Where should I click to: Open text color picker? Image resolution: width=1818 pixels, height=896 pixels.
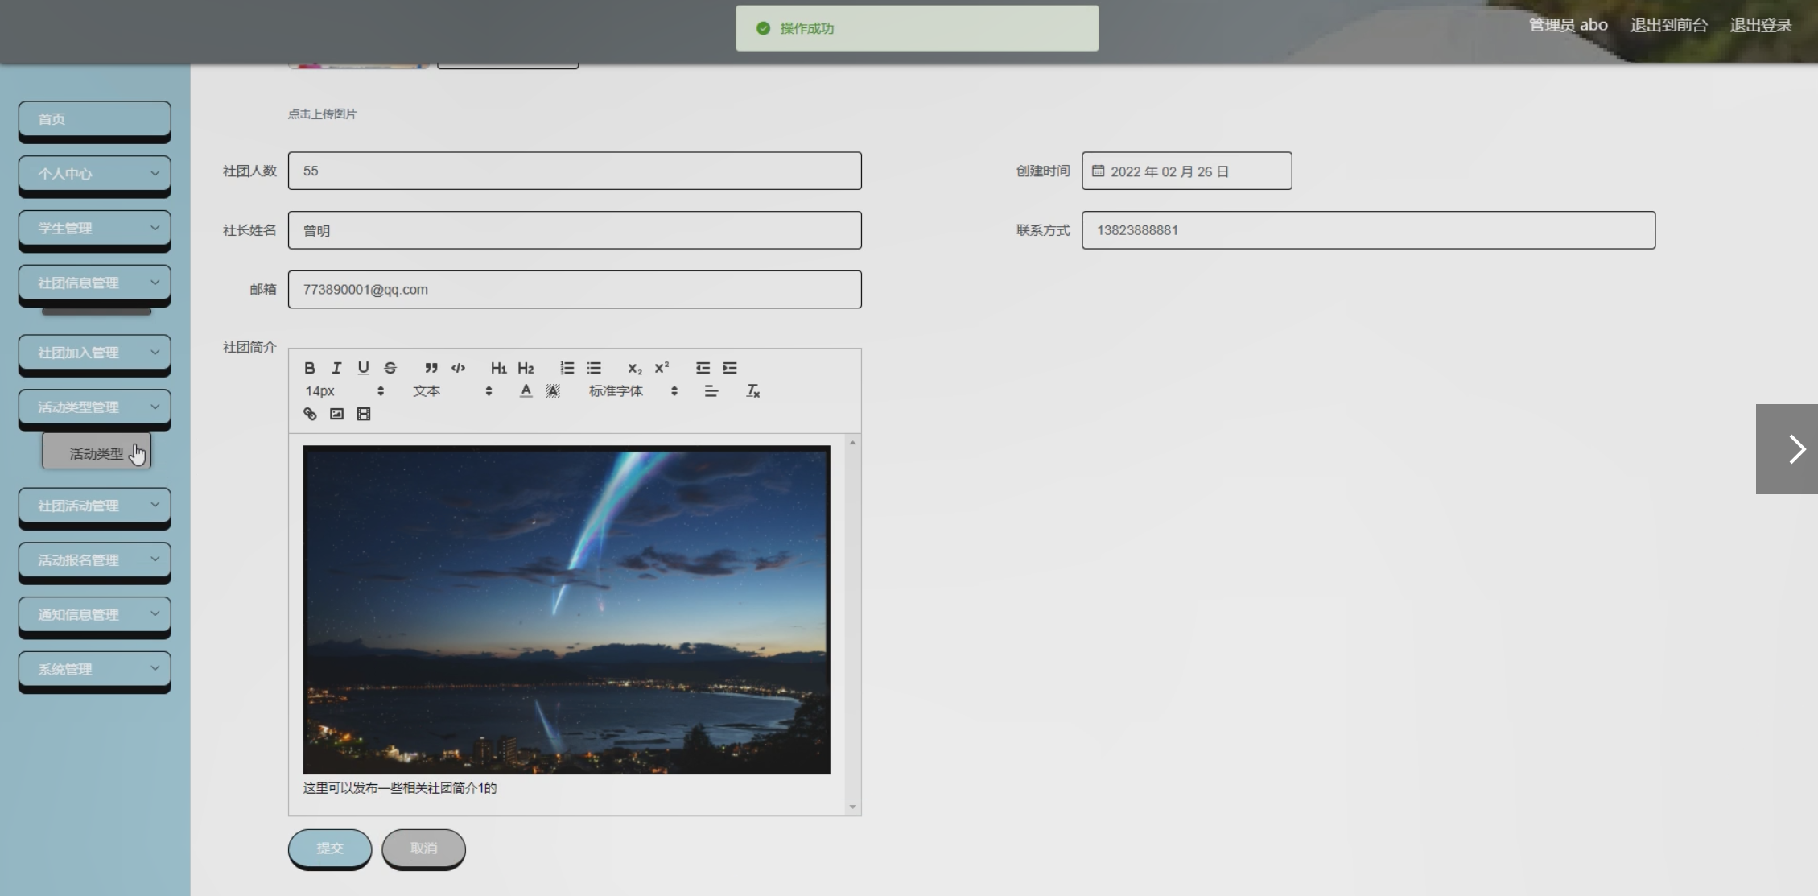point(526,391)
